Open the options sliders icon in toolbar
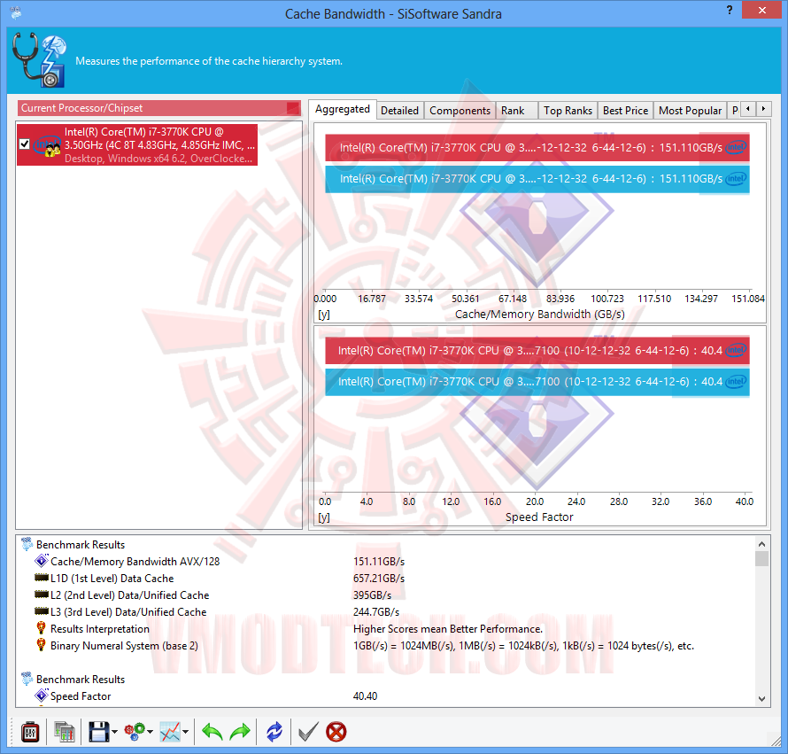 tap(30, 732)
